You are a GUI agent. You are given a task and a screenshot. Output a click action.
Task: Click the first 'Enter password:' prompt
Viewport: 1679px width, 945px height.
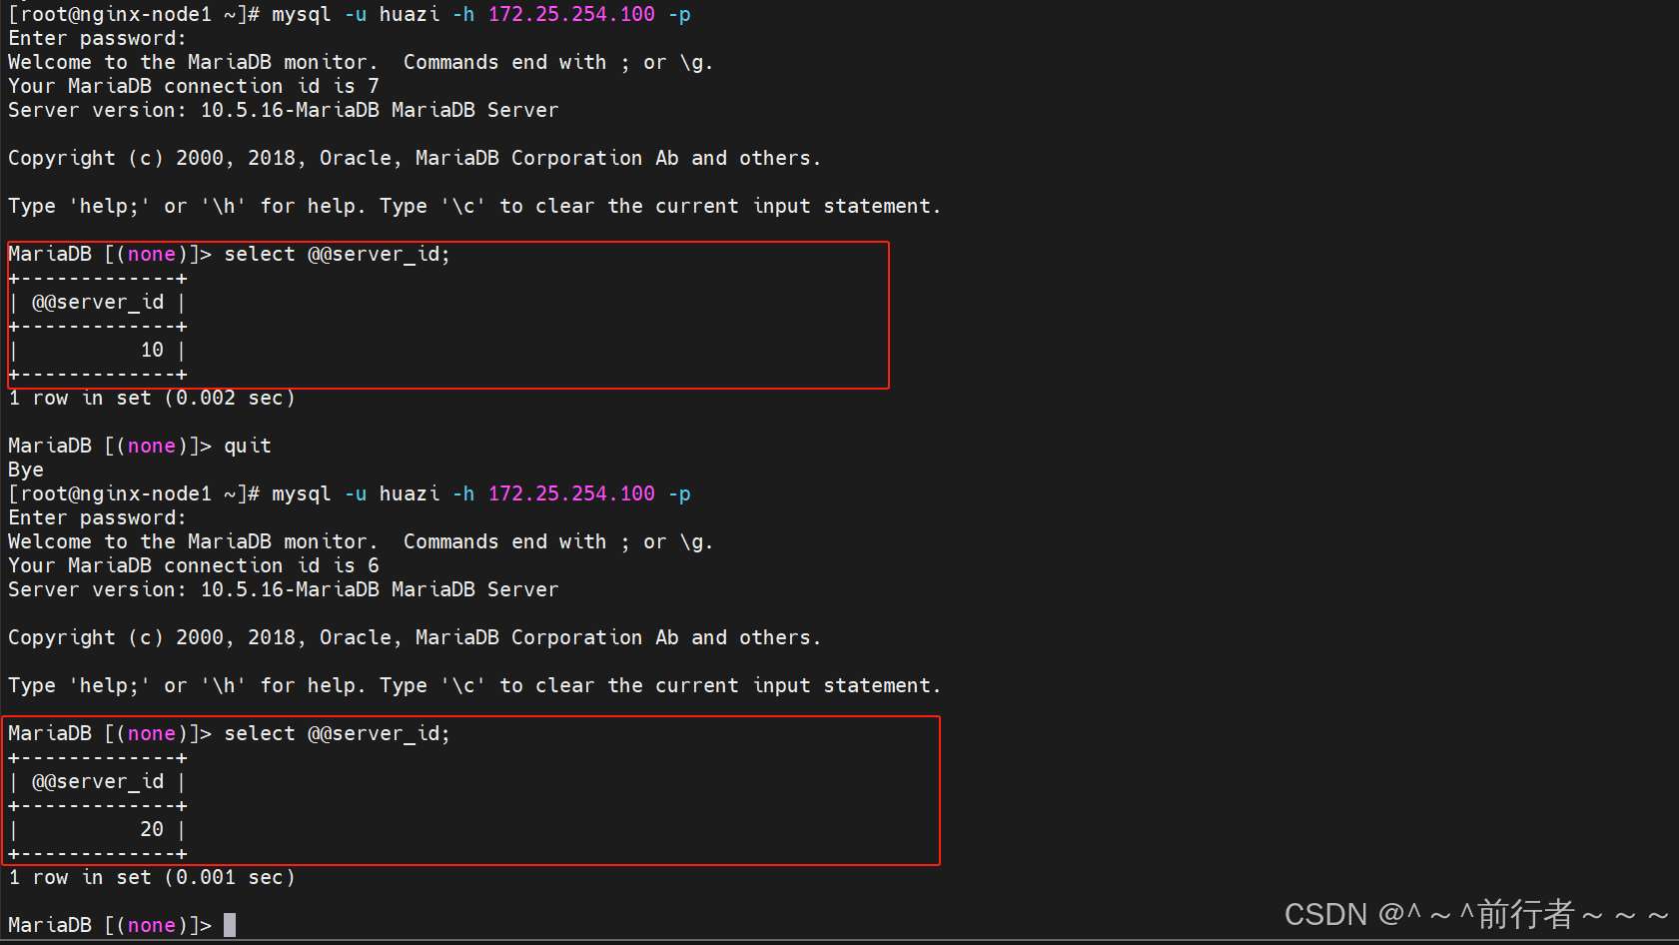97,38
